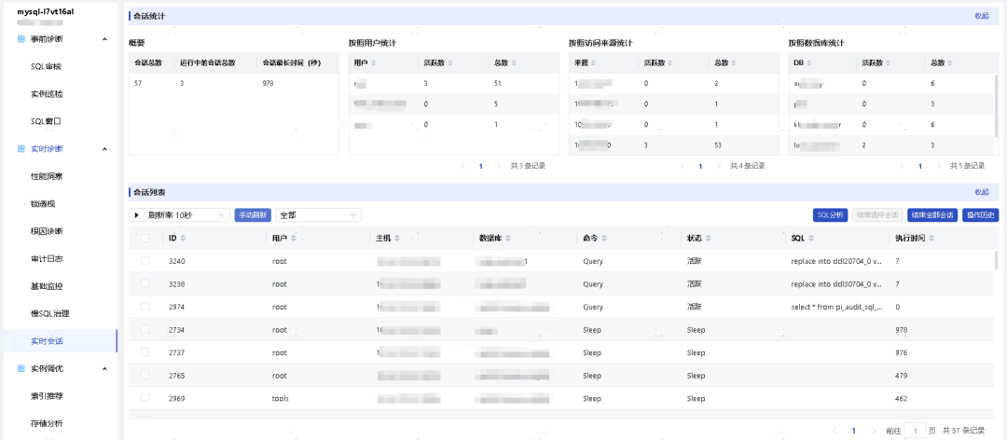Click the 手动刷新 button

pos(253,215)
